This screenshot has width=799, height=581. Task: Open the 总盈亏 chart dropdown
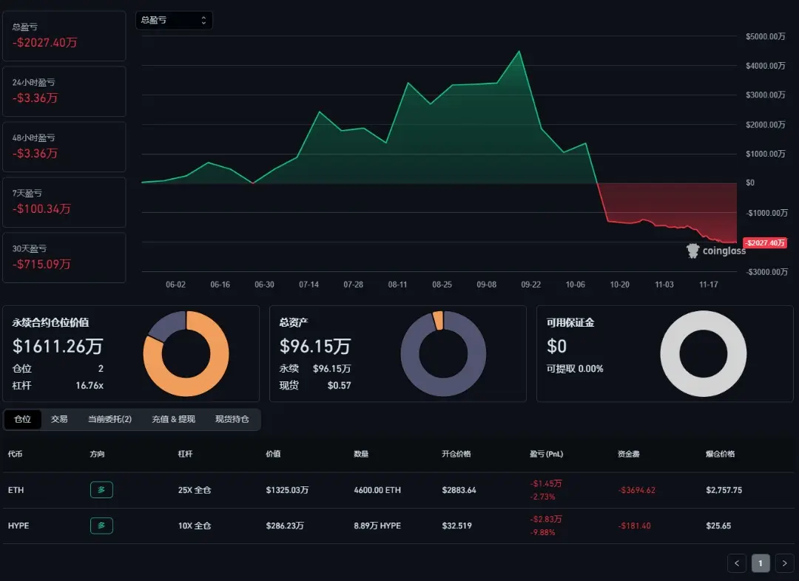click(174, 21)
